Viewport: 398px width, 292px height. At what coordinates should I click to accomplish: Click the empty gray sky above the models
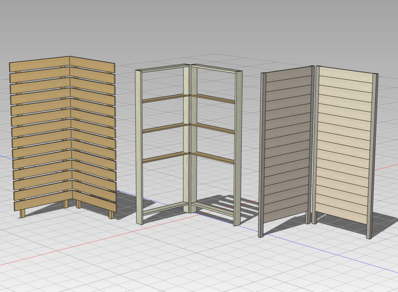pos(199,25)
